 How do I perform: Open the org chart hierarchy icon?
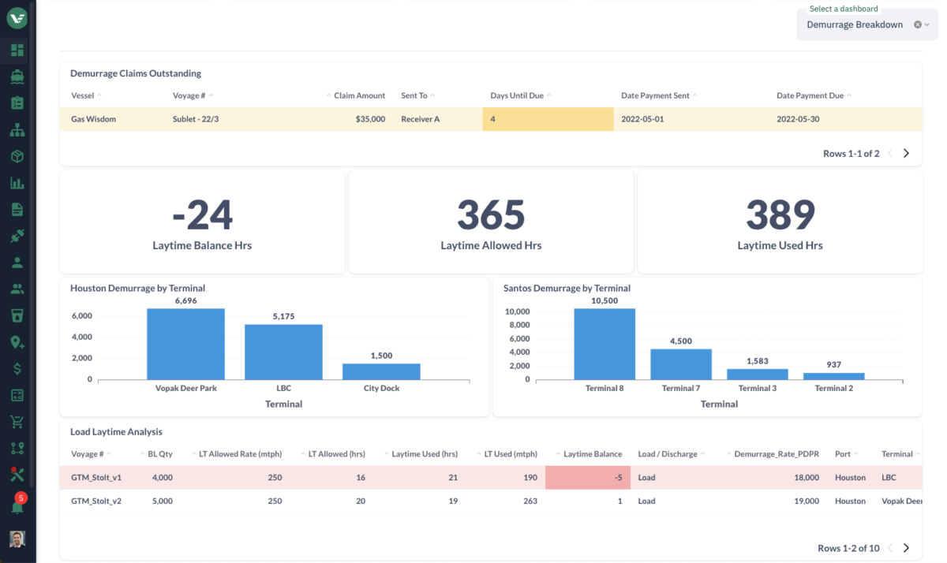tap(17, 129)
